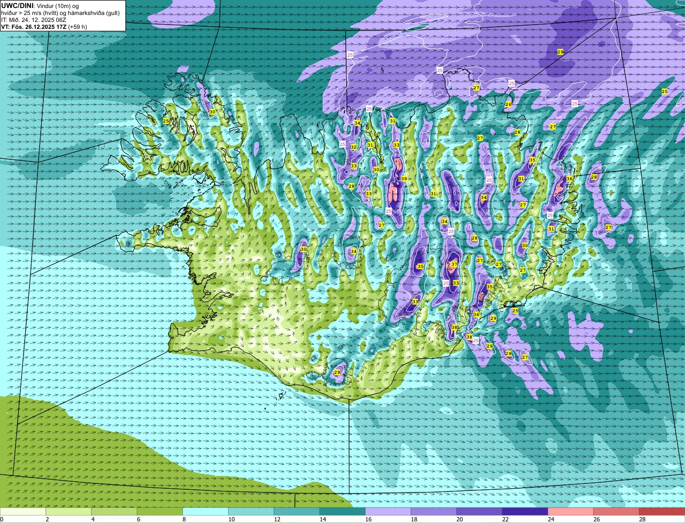
Task: Click the legend tick label "12"
Action: point(277,519)
